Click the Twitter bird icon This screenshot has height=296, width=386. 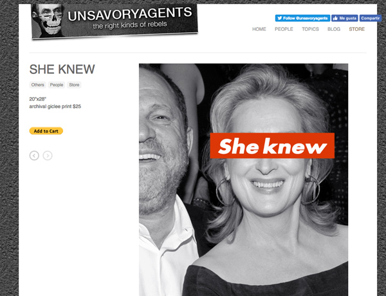[280, 18]
